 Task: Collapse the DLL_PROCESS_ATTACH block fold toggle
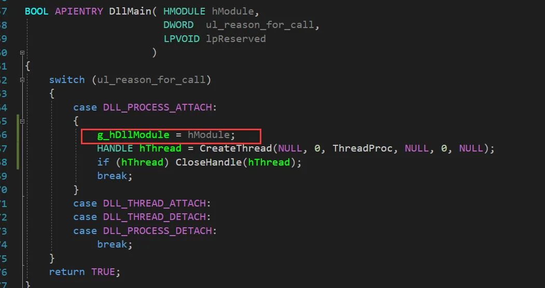coord(22,121)
